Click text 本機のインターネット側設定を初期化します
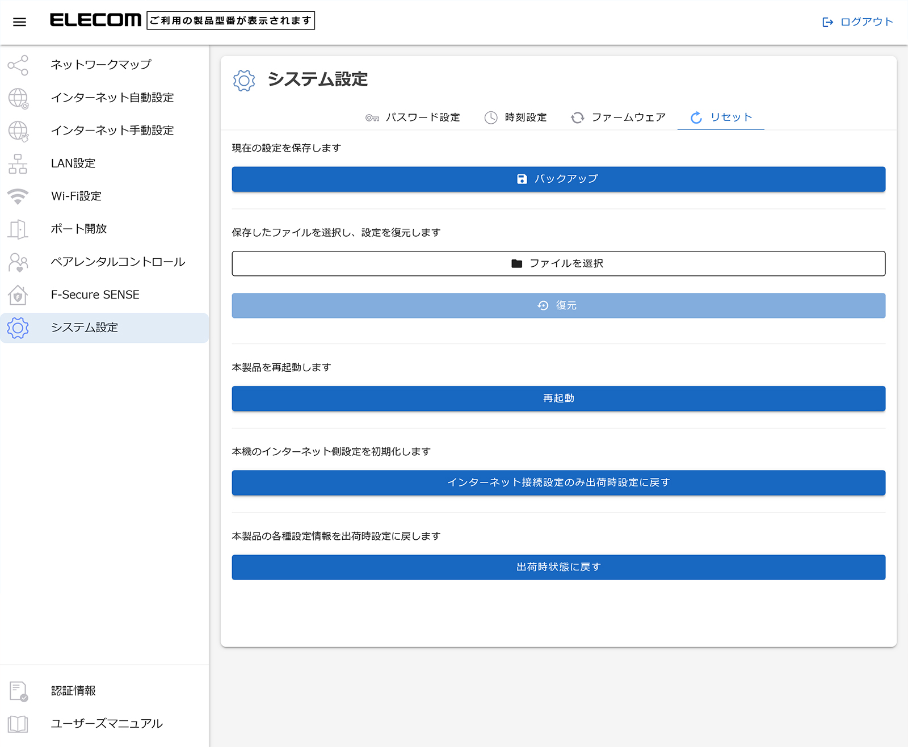This screenshot has height=747, width=908. coord(331,452)
